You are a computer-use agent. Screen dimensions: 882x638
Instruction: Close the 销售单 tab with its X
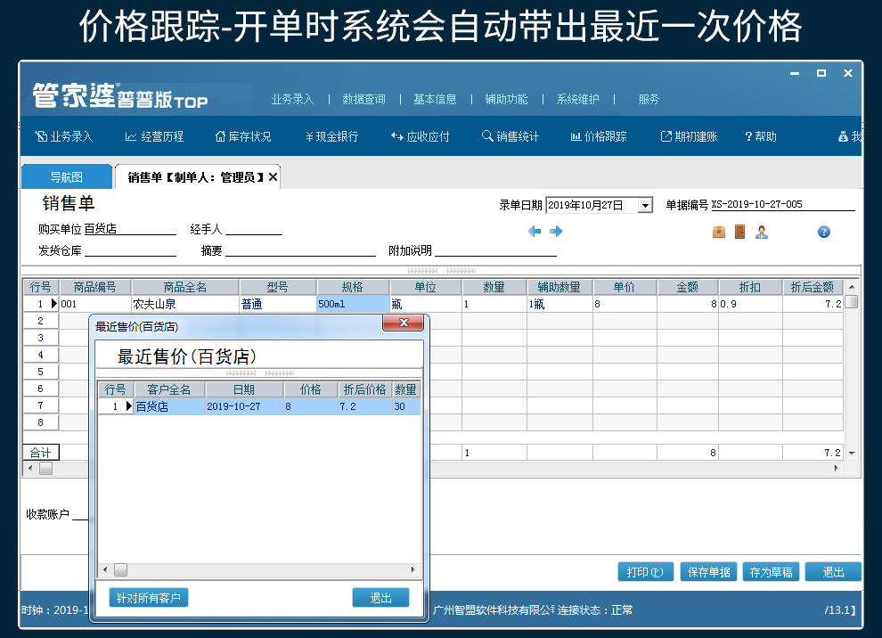click(273, 177)
